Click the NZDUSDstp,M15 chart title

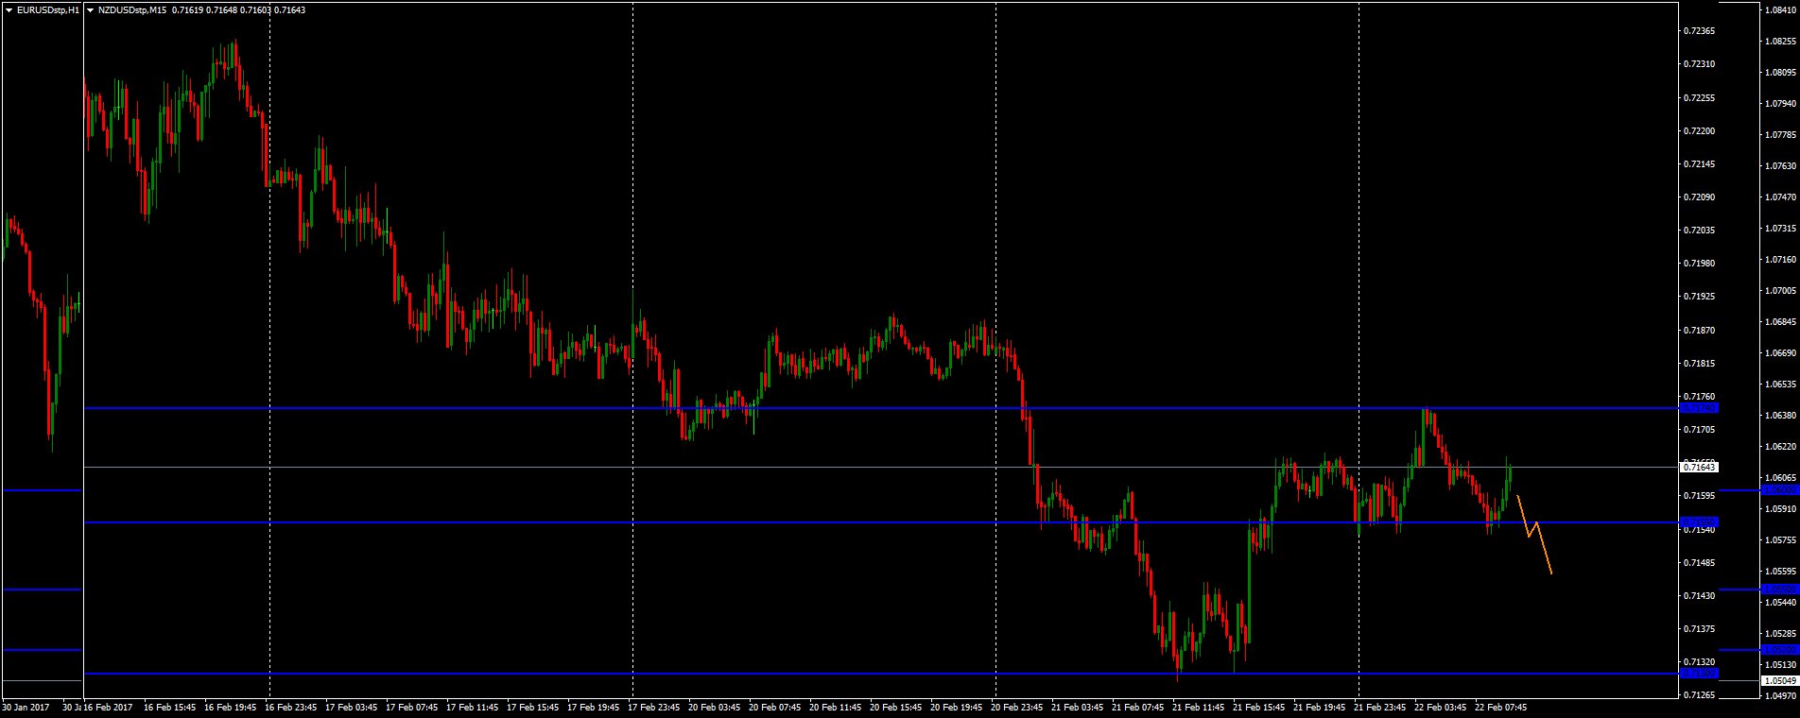pyautogui.click(x=133, y=9)
